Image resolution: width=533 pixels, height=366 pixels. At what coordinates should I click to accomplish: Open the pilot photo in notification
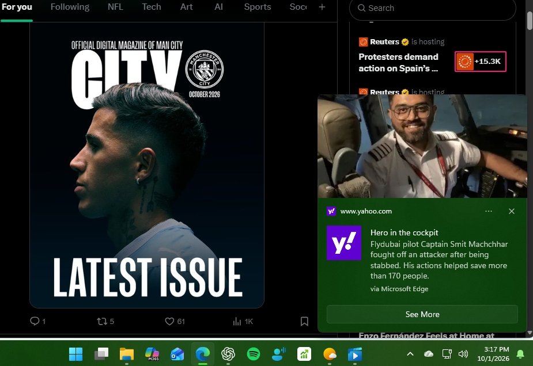point(422,146)
